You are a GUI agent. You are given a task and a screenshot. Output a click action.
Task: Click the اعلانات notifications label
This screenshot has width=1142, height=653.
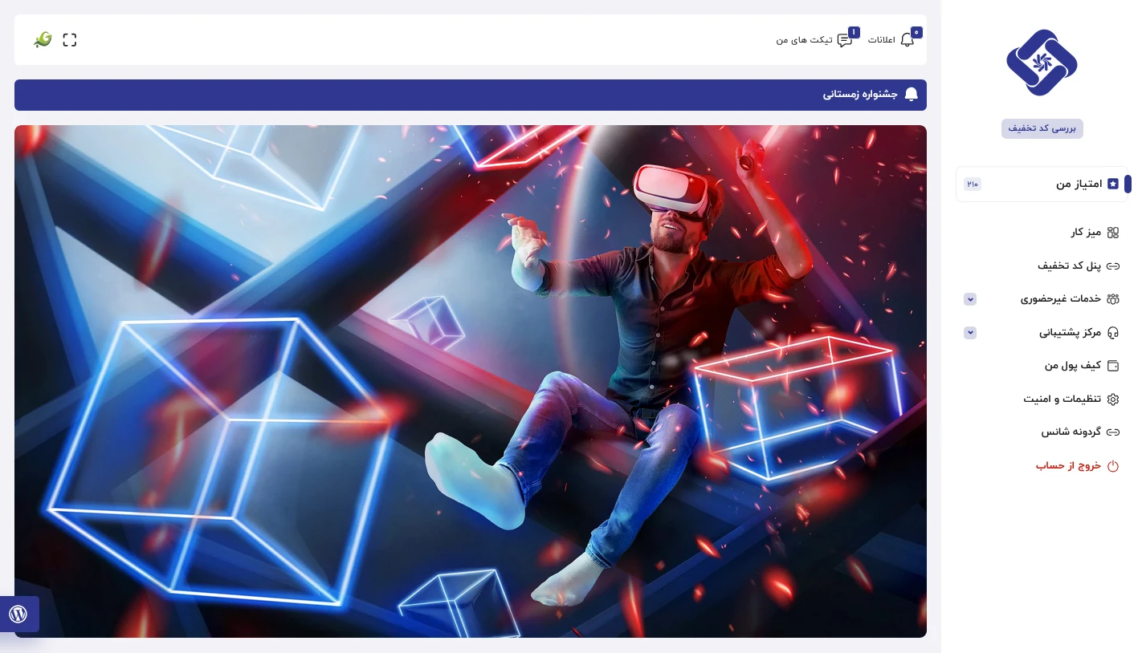click(x=881, y=40)
